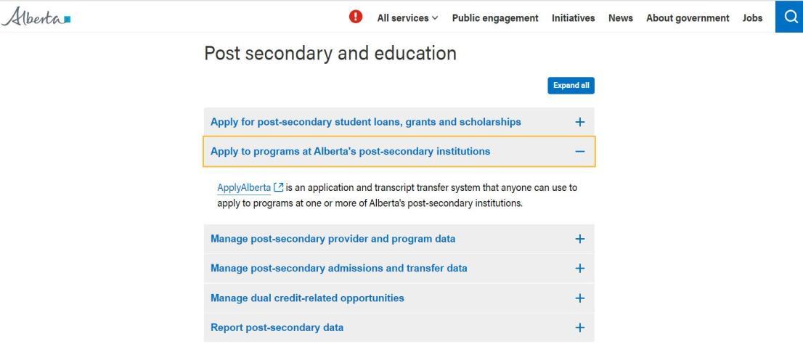
Task: Click plus icon for Report post-secondary data
Action: coord(579,327)
